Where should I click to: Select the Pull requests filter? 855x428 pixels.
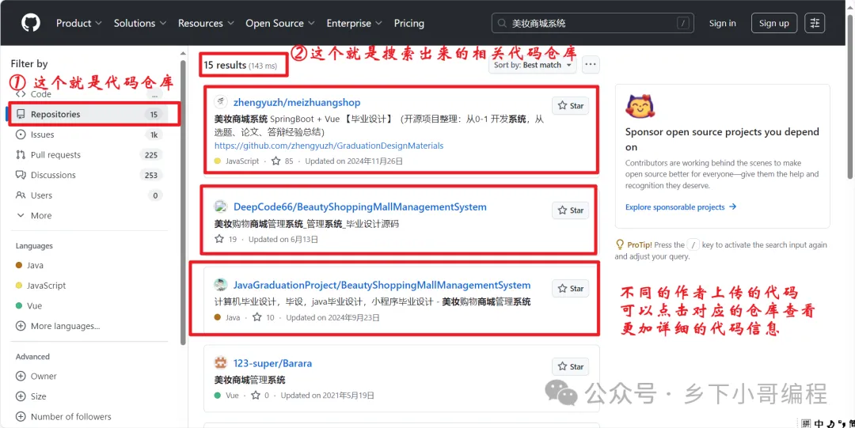89,155
